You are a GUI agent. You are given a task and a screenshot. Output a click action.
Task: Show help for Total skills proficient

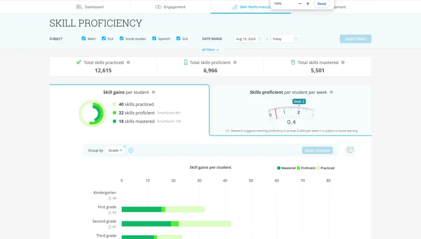click(x=235, y=62)
